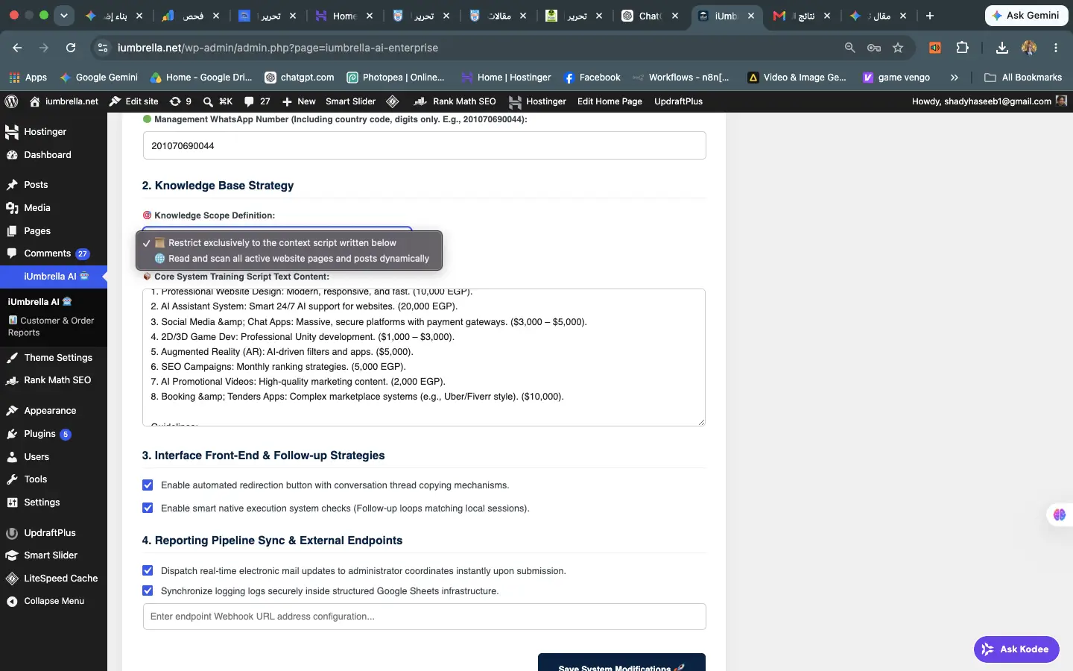
Task: Show more bookmarks with double chevron
Action: point(955,78)
